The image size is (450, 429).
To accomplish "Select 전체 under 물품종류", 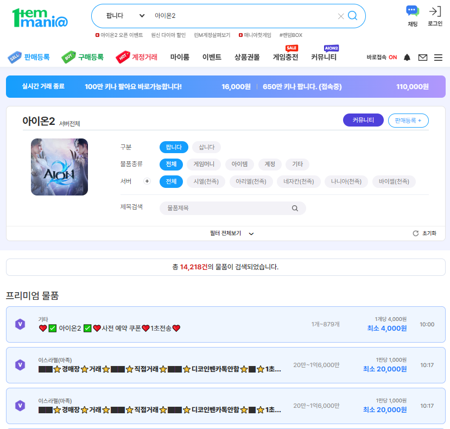I will point(171,164).
